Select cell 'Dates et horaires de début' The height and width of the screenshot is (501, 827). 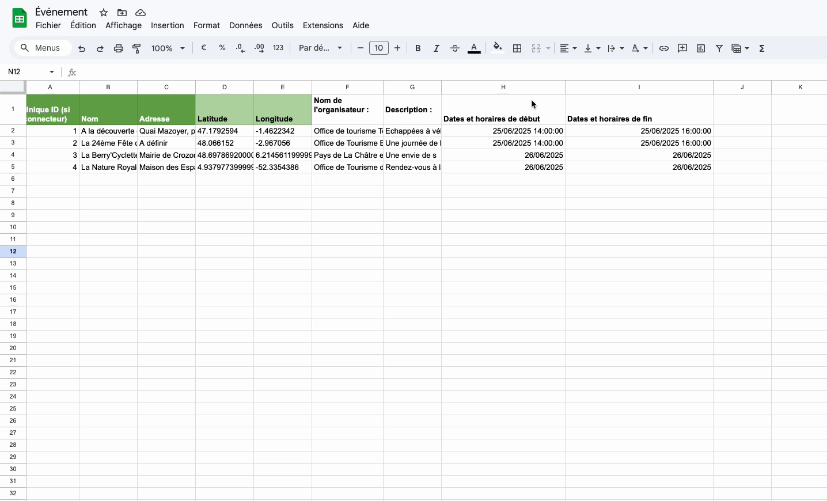tap(503, 109)
